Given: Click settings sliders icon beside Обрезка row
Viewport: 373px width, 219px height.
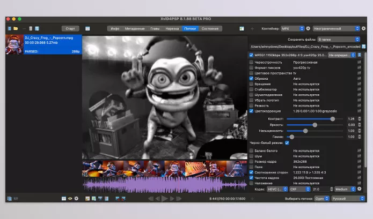Looking at the screenshot, I should pos(359,78).
